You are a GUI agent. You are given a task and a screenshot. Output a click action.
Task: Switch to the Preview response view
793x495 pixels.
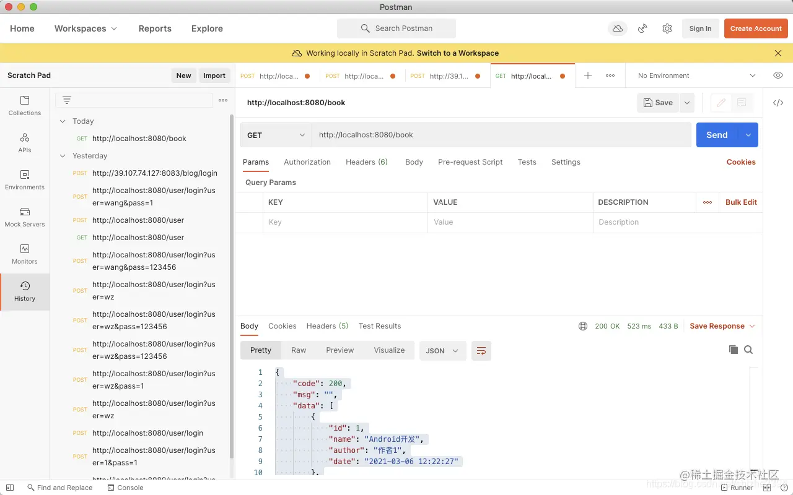click(x=340, y=350)
